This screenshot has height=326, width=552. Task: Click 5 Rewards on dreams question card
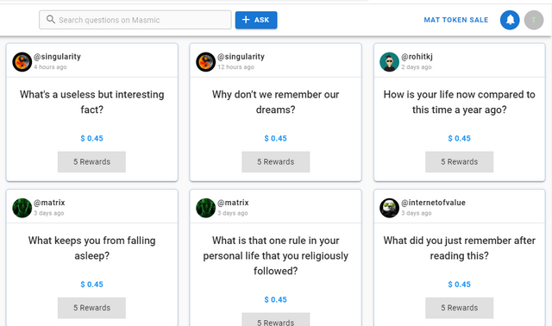click(276, 162)
